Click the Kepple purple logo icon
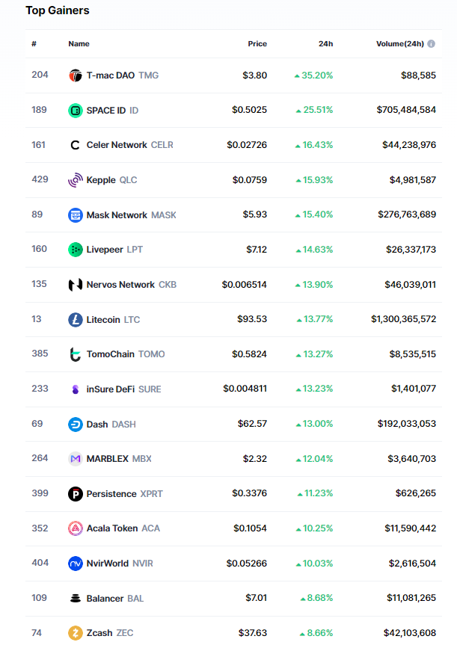The height and width of the screenshot is (645, 457). point(75,180)
